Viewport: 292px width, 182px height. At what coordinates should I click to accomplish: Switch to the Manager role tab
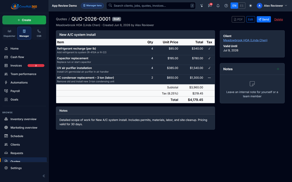click(24, 33)
